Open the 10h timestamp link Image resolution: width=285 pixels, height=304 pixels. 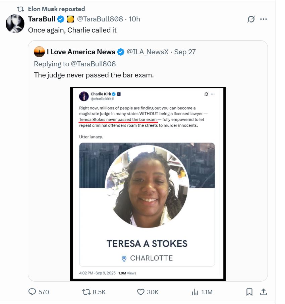click(x=134, y=19)
